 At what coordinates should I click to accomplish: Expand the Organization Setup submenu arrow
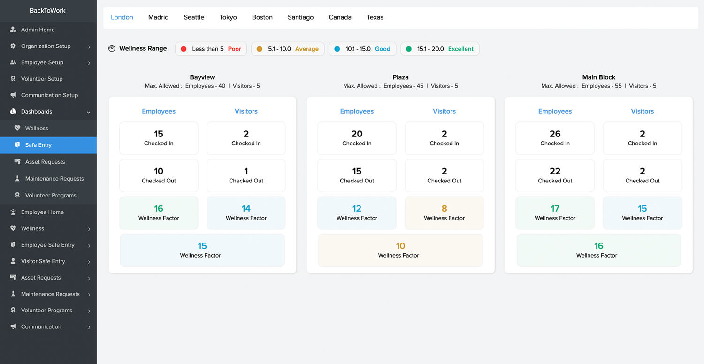coord(89,46)
